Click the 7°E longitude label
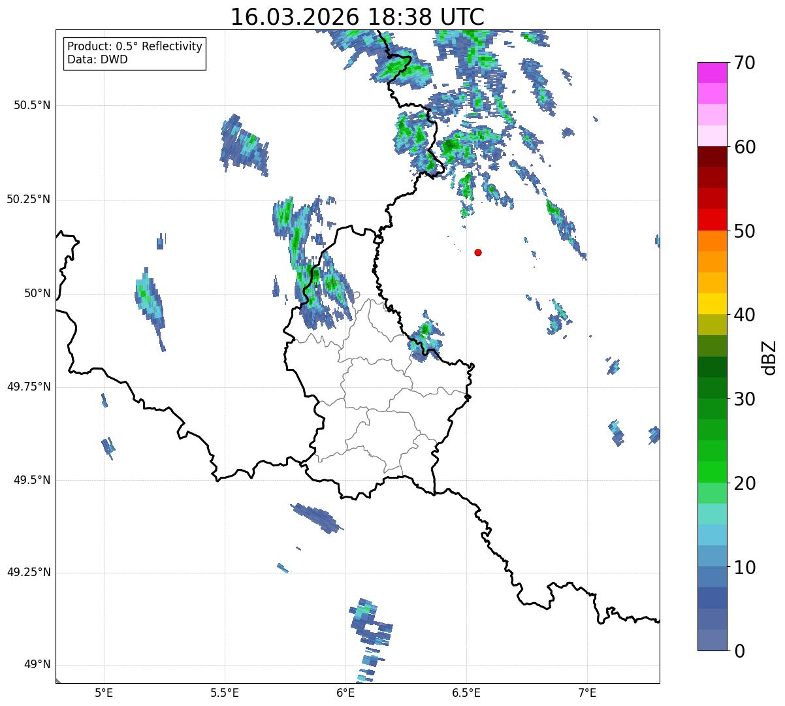This screenshot has width=785, height=706. tap(587, 692)
